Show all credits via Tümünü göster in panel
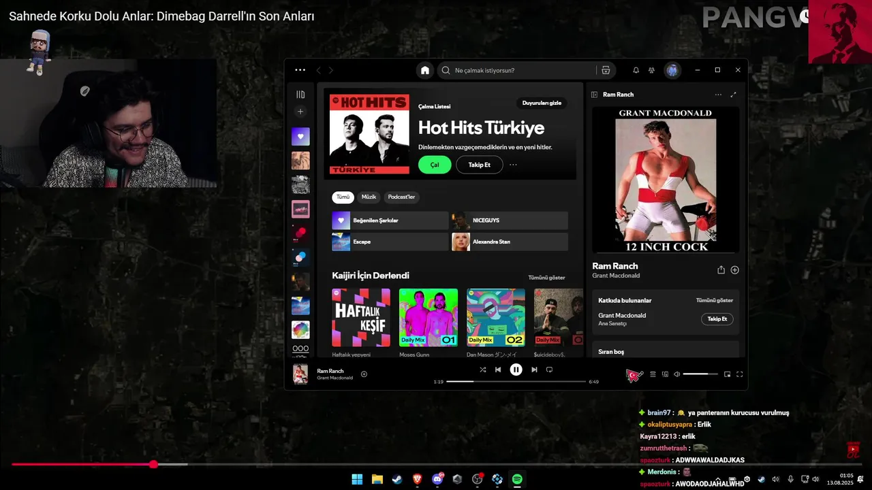The width and height of the screenshot is (872, 490). coord(715,300)
